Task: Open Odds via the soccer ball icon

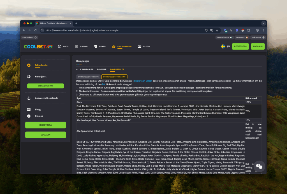Action: click(x=59, y=46)
